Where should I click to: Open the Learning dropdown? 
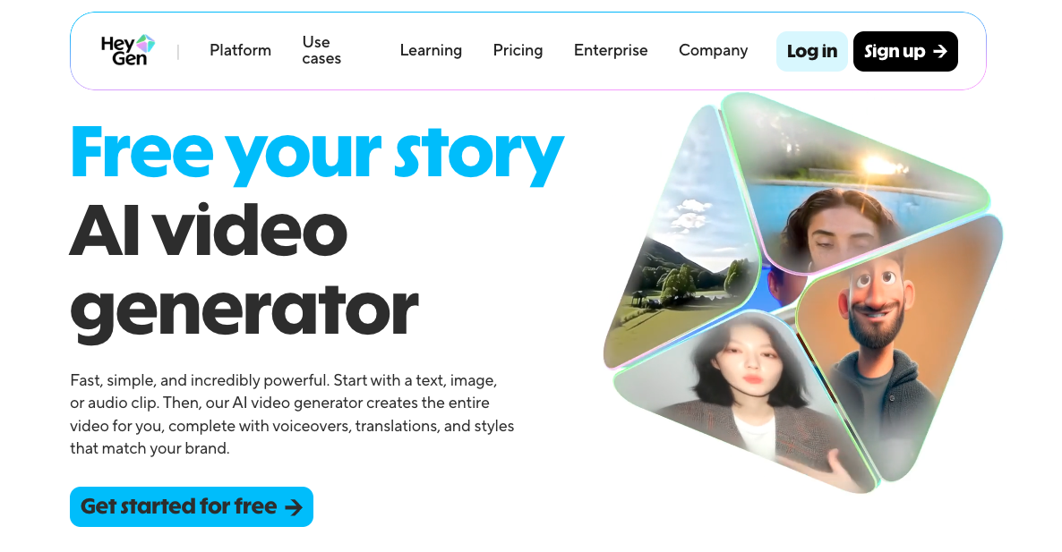431,50
